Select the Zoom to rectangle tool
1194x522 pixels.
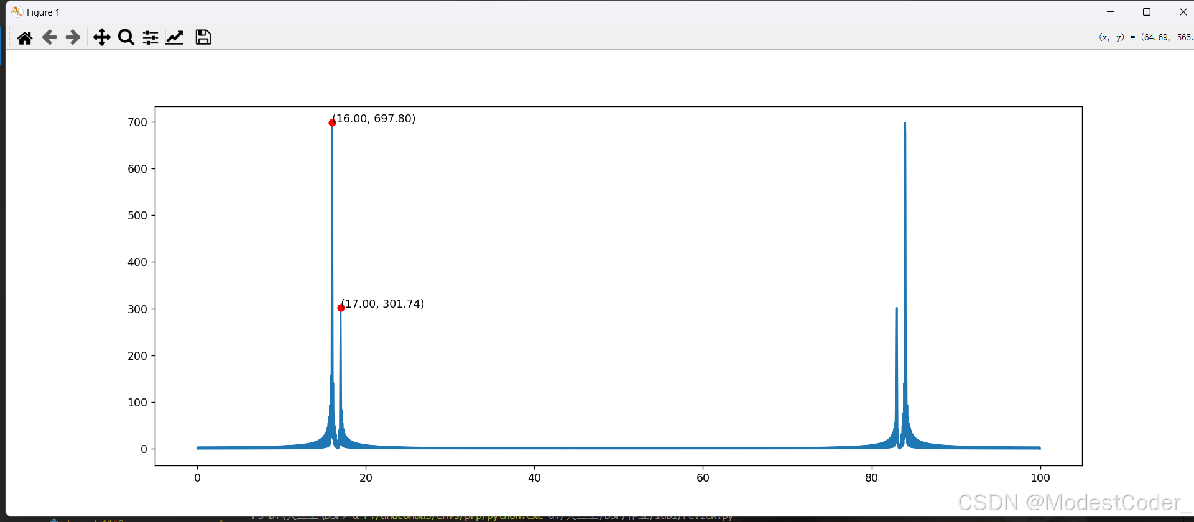point(126,38)
